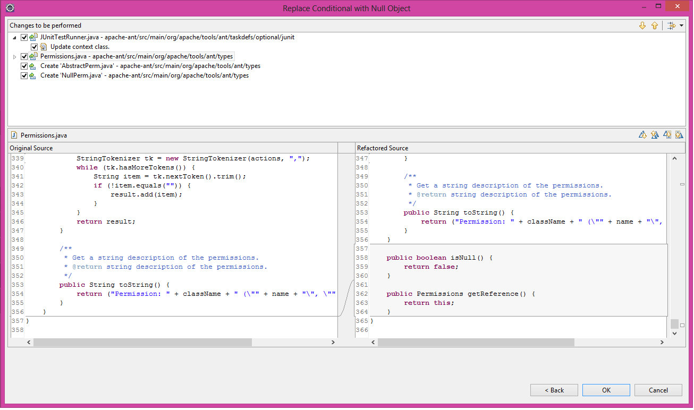Uncheck the JUnitTestRunner.java change checkbox
This screenshot has height=410, width=694.
(x=24, y=37)
